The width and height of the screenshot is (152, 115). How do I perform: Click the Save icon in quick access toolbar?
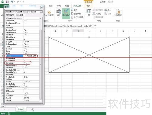(7, 2)
